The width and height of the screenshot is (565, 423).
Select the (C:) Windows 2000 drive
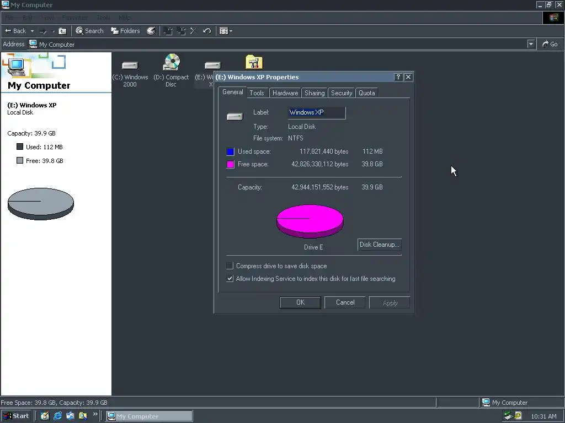coord(130,74)
